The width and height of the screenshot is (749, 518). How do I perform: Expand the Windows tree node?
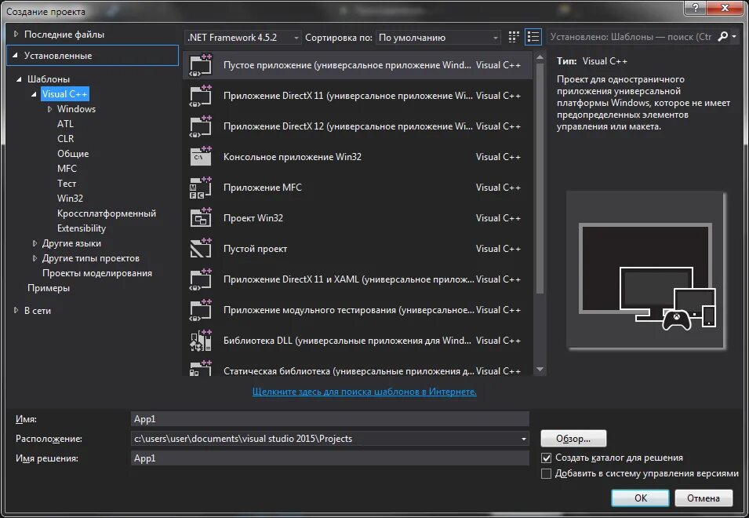click(49, 109)
